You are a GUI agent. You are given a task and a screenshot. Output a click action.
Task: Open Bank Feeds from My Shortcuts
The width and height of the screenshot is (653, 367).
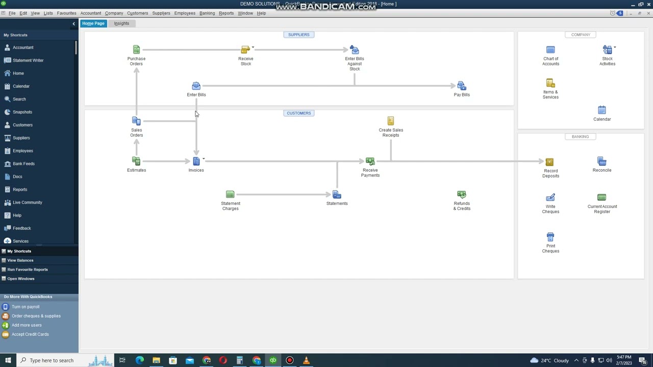(x=24, y=164)
